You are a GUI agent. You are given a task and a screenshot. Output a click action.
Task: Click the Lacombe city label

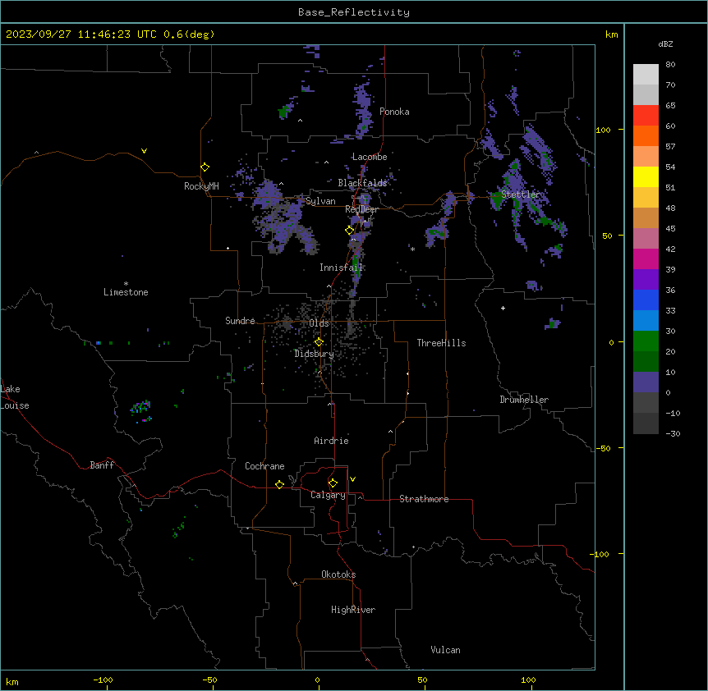pyautogui.click(x=370, y=157)
